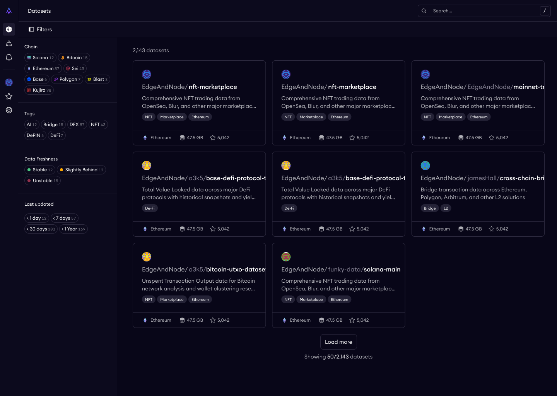Image resolution: width=557 pixels, height=396 pixels.
Task: Select the under 1 Year updated filter
Action: coord(73,229)
